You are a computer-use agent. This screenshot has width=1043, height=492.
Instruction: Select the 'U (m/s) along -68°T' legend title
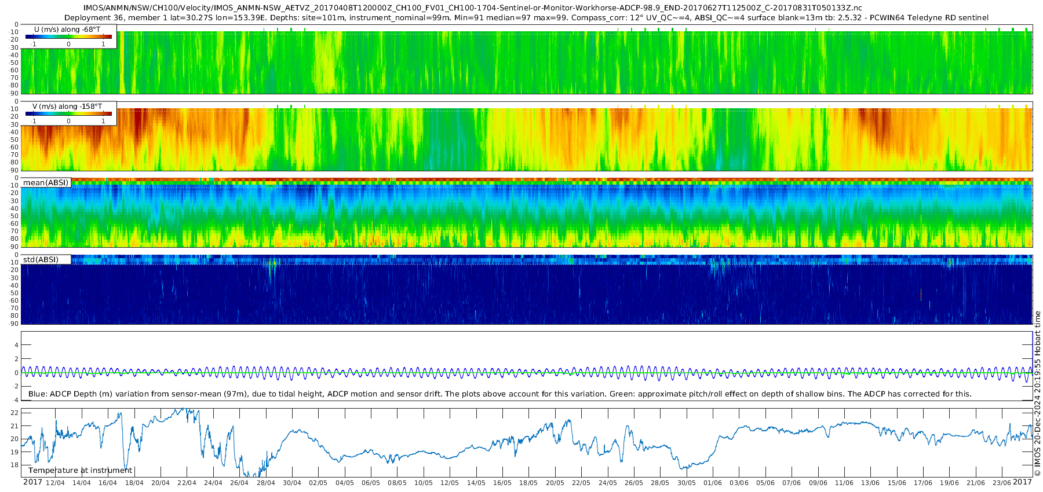67,29
